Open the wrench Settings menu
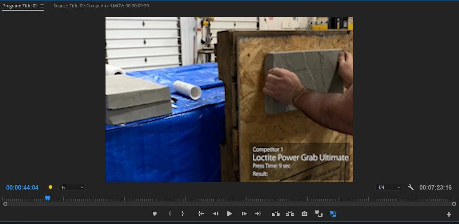Image resolution: width=459 pixels, height=224 pixels. point(411,188)
